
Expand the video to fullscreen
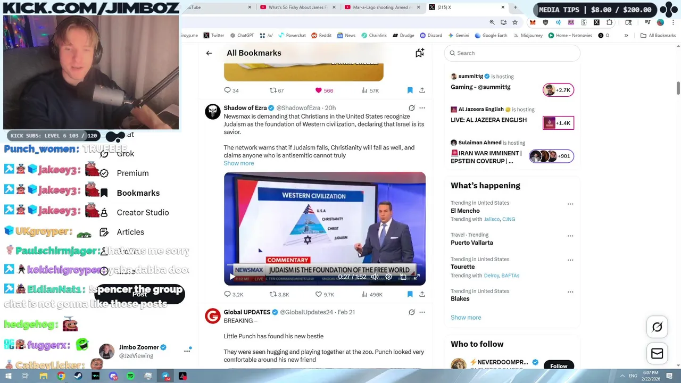[x=417, y=277]
